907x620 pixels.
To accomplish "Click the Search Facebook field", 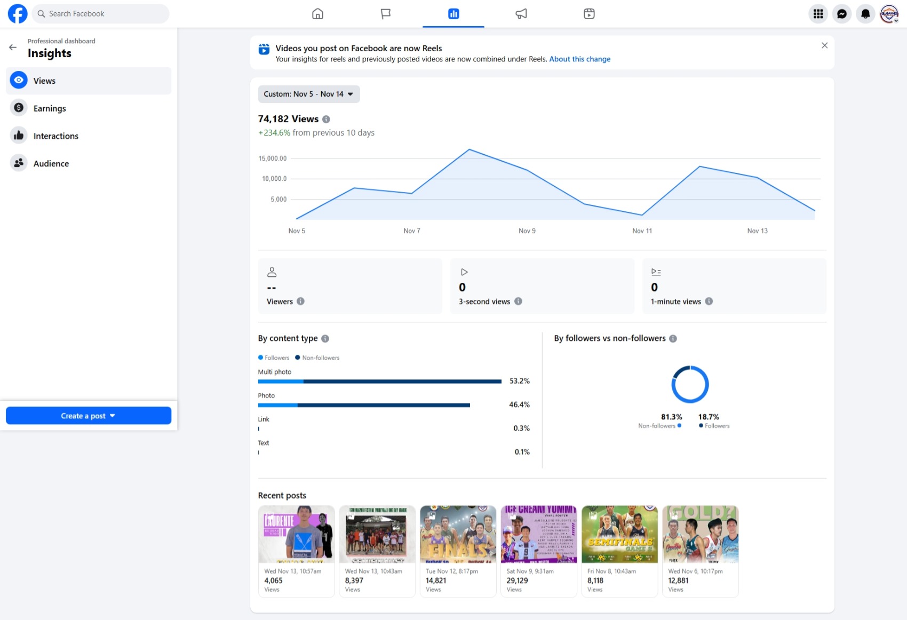I will (101, 14).
